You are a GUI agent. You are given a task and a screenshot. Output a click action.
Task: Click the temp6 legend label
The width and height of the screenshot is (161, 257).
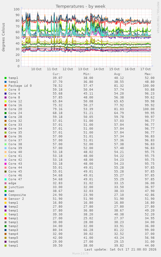13,242
